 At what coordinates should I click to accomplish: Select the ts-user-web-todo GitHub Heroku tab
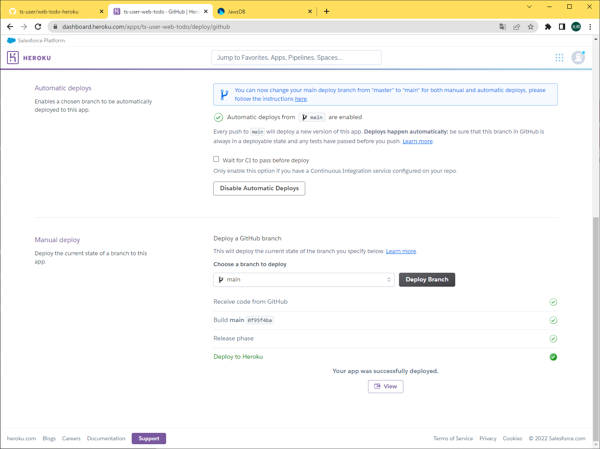coord(160,12)
